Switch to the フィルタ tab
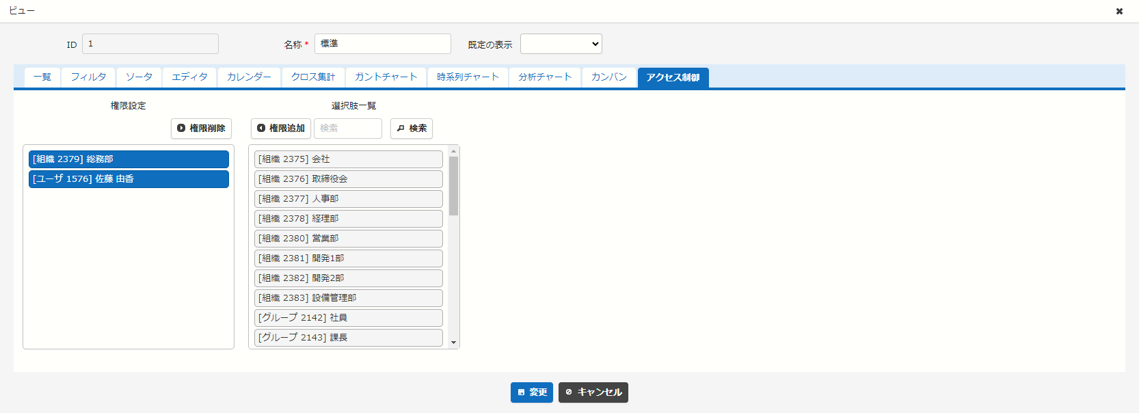 [88, 77]
